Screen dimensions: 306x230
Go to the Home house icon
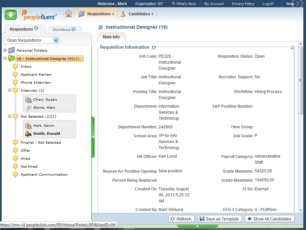pos(69,14)
